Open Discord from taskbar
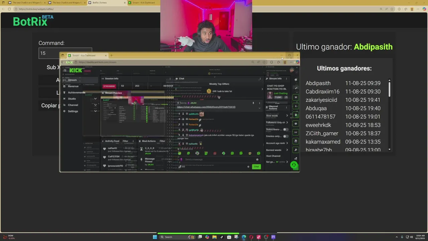This screenshot has width=428, height=241. 273,237
